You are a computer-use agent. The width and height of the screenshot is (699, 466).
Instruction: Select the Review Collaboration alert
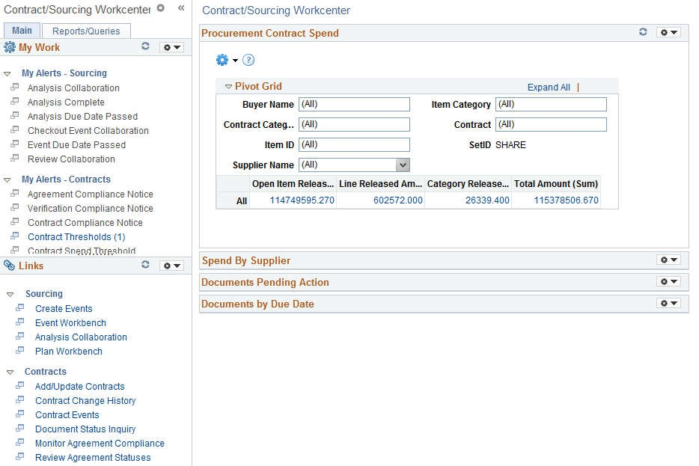pyautogui.click(x=71, y=159)
